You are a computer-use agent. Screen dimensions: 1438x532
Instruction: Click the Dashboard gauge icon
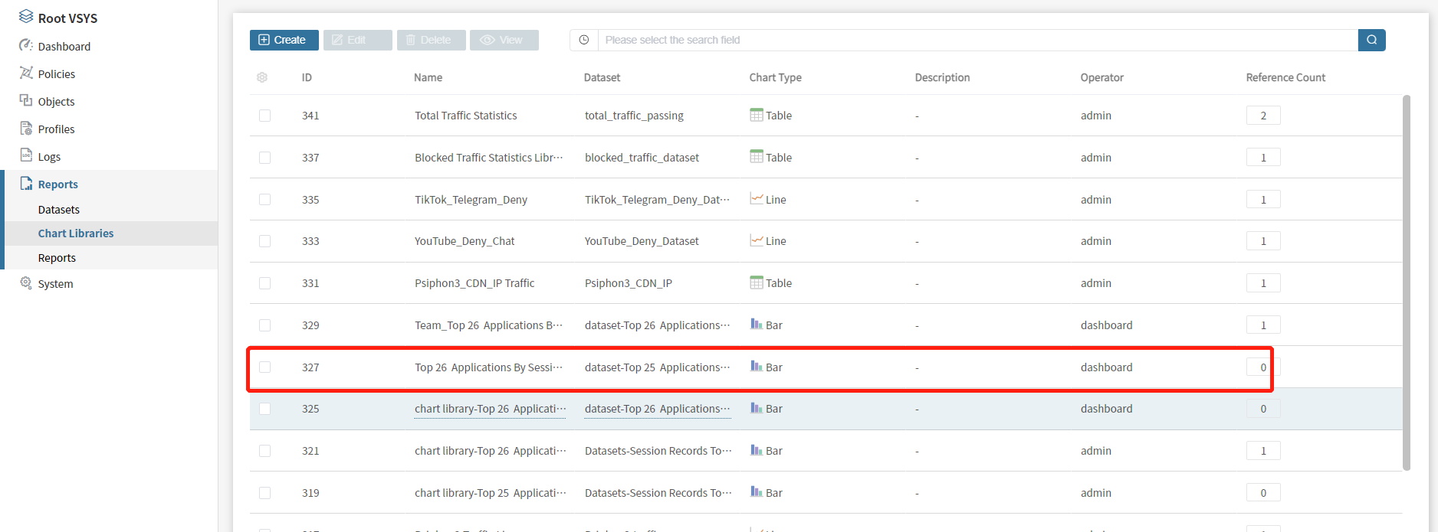pos(26,46)
